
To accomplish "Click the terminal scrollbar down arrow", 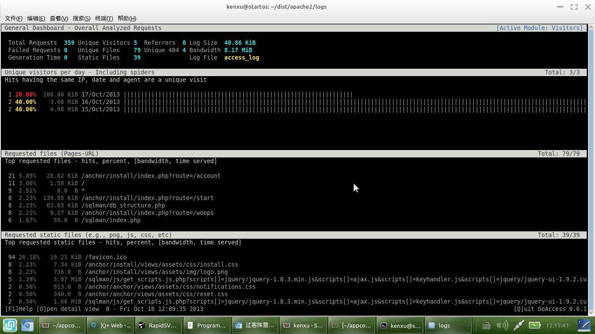I will point(591,312).
